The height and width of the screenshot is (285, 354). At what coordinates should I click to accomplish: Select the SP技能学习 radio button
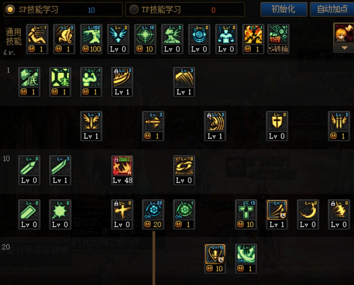[x=10, y=9]
